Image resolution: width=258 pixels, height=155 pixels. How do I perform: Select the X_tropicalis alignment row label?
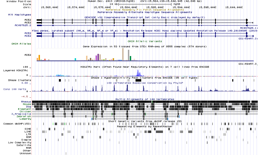pos(21,114)
